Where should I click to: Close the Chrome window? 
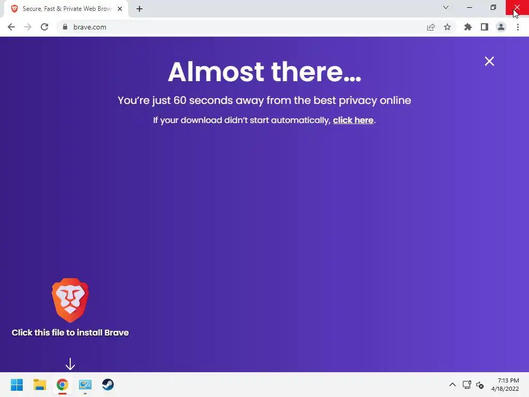point(517,7)
